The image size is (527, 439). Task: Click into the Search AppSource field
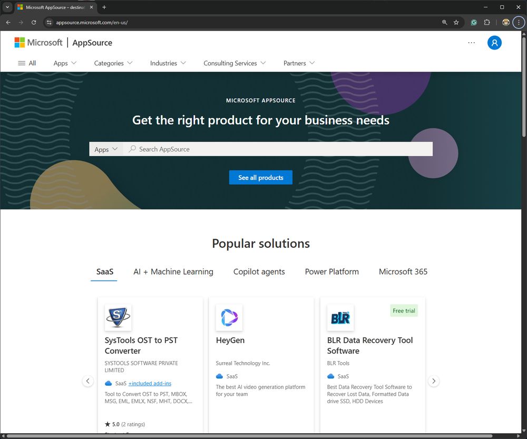click(x=278, y=149)
